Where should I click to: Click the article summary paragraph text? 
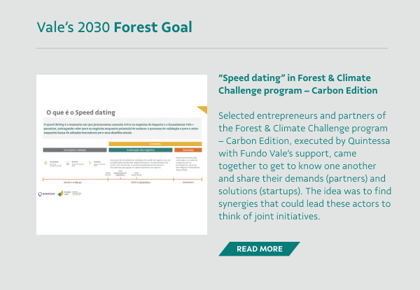point(304,166)
